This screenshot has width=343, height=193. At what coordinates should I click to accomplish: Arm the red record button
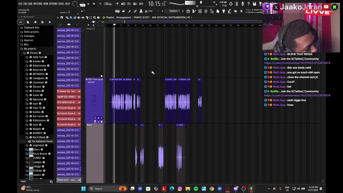(x=100, y=4)
